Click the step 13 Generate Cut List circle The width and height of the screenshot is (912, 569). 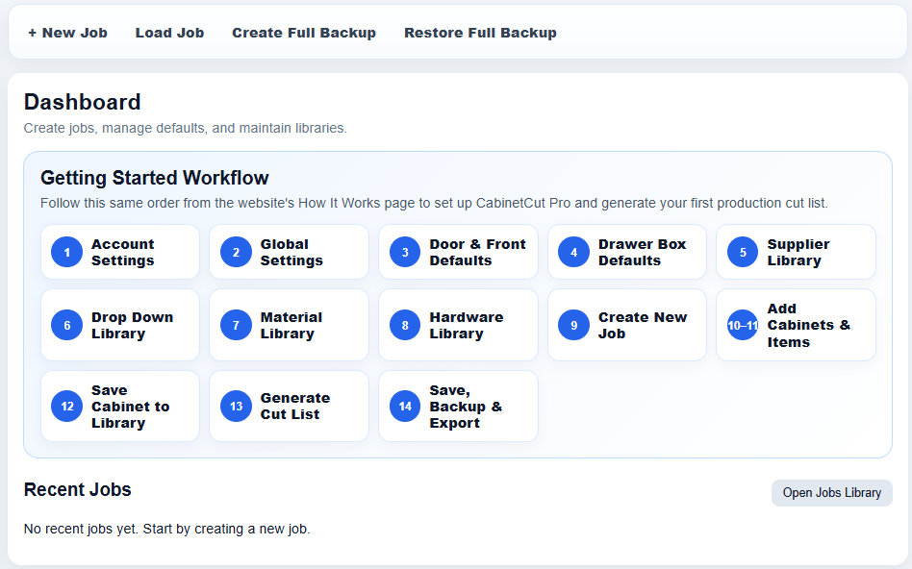236,407
